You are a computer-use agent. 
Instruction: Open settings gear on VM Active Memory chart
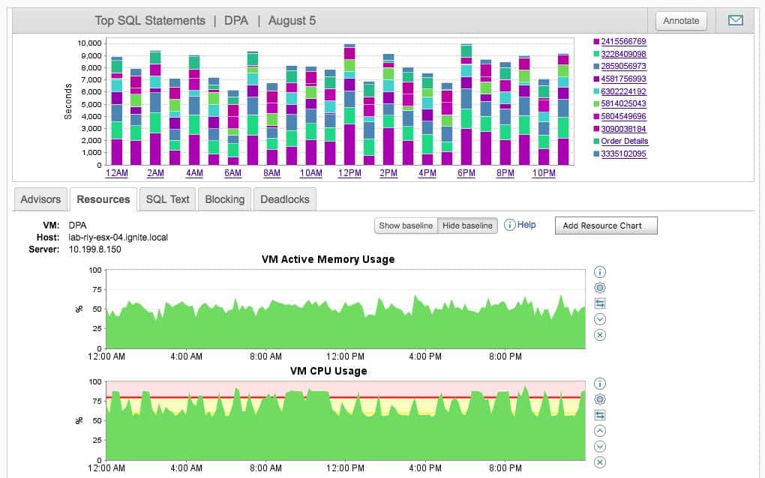599,288
